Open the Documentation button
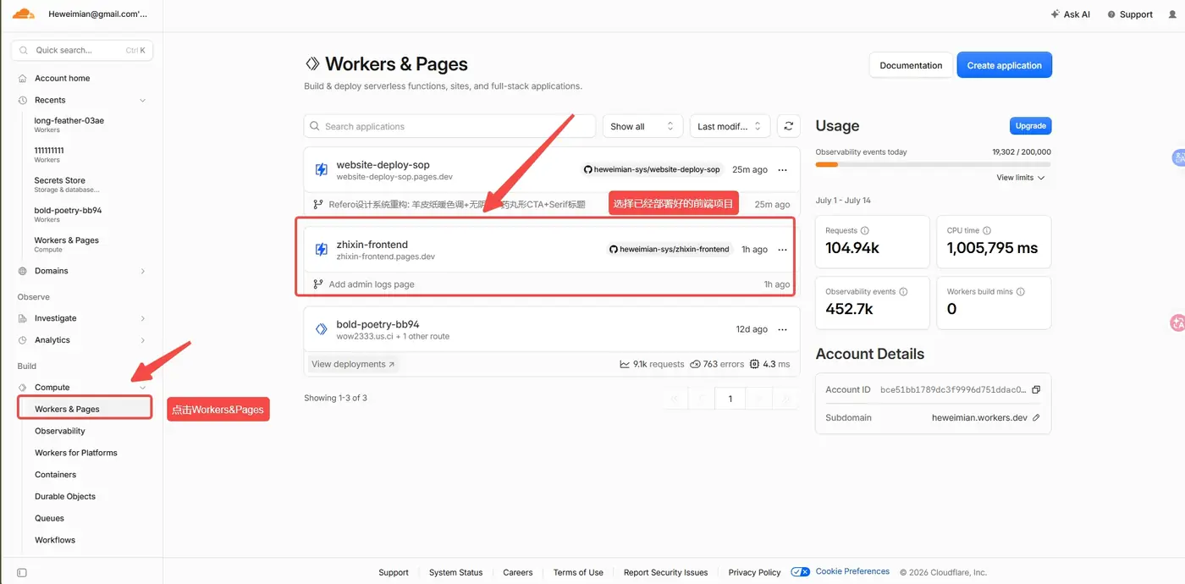1185x584 pixels. pos(910,65)
